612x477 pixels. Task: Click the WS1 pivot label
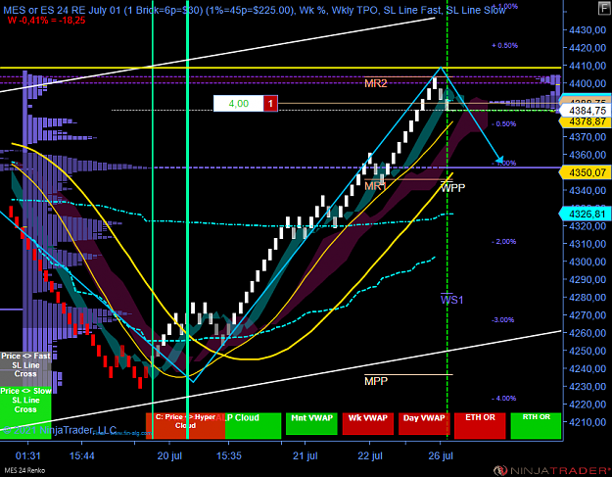click(451, 300)
